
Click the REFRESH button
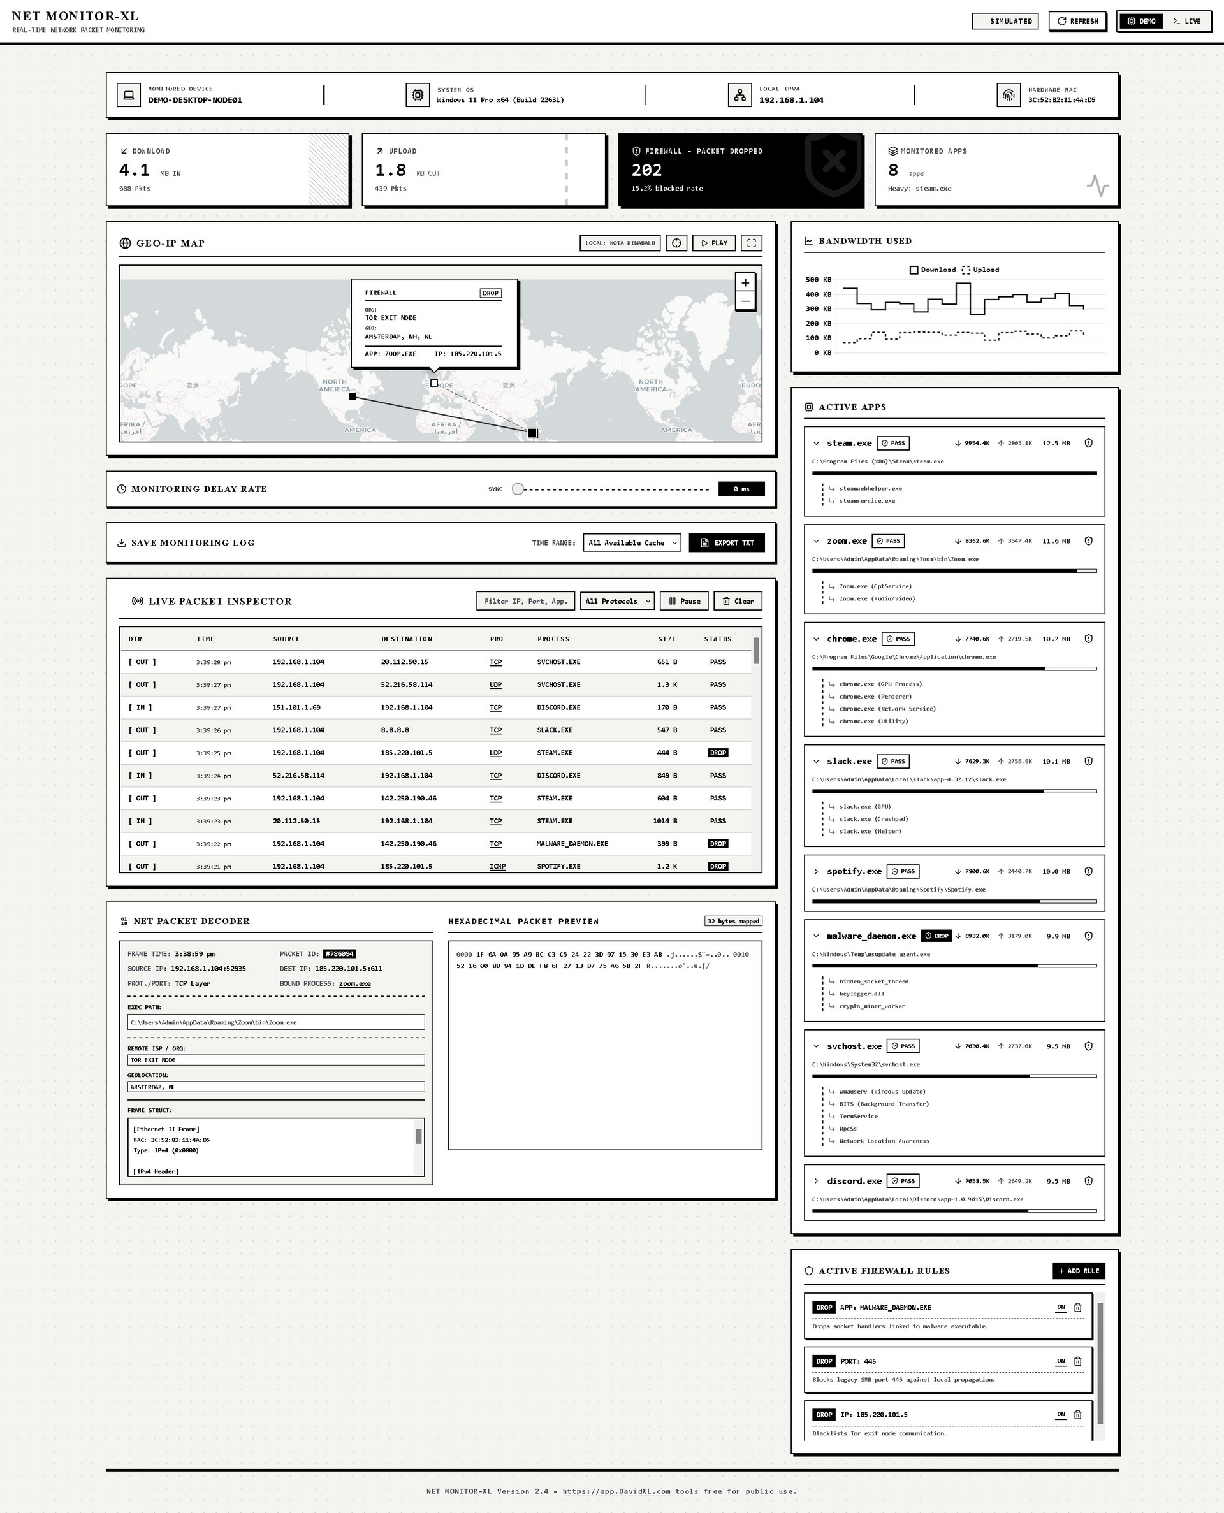point(1077,21)
